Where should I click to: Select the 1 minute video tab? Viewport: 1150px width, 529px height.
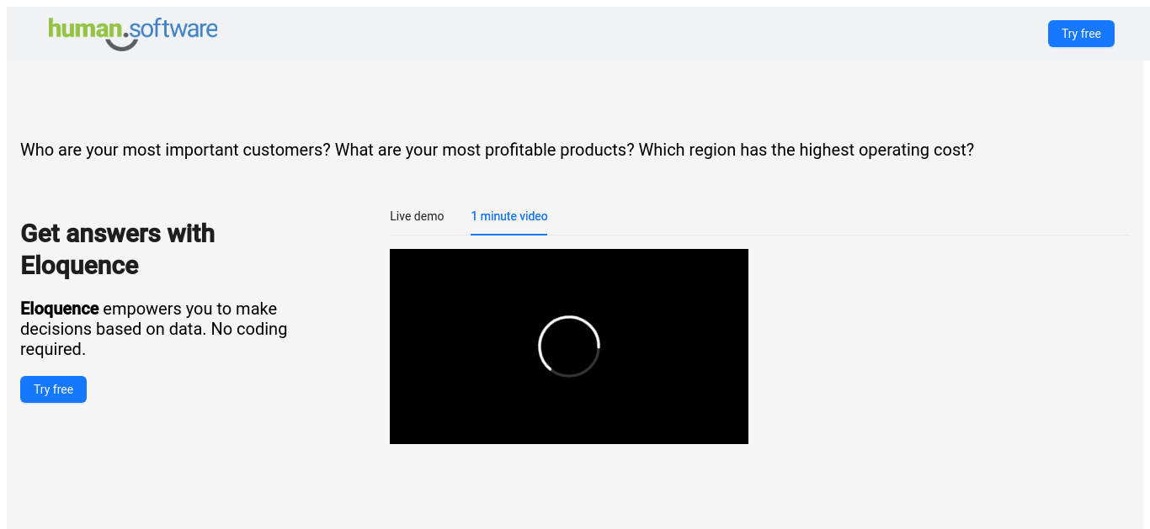pos(509,216)
